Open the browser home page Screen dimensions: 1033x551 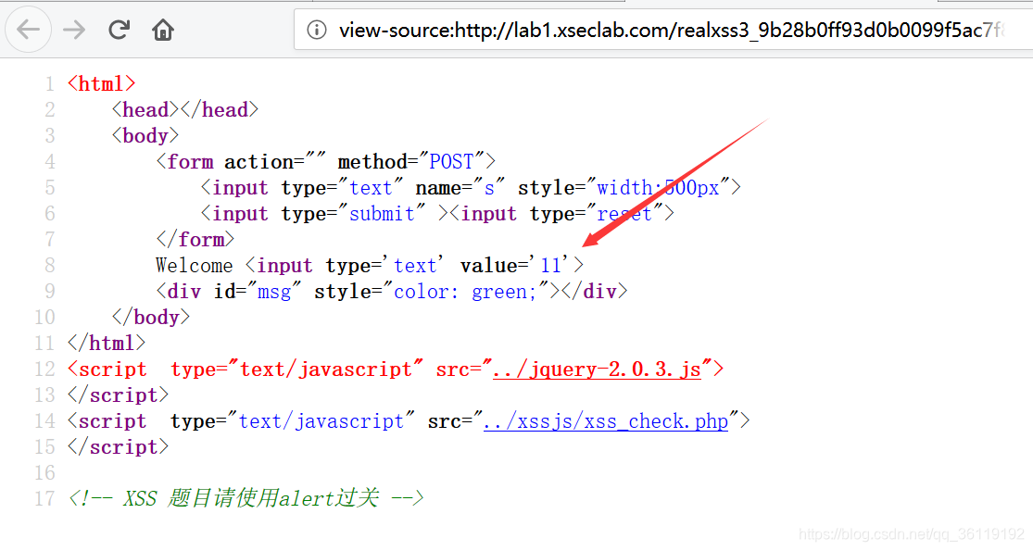pyautogui.click(x=163, y=30)
